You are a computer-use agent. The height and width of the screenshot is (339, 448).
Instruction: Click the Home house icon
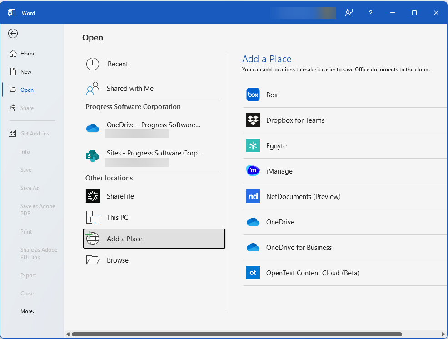click(13, 54)
